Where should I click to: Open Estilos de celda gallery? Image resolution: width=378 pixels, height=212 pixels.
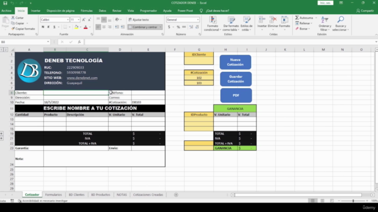246,24
